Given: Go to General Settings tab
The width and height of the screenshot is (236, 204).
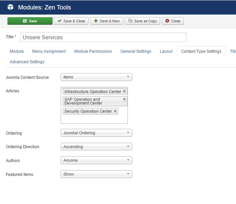Looking at the screenshot, I should (x=136, y=51).
